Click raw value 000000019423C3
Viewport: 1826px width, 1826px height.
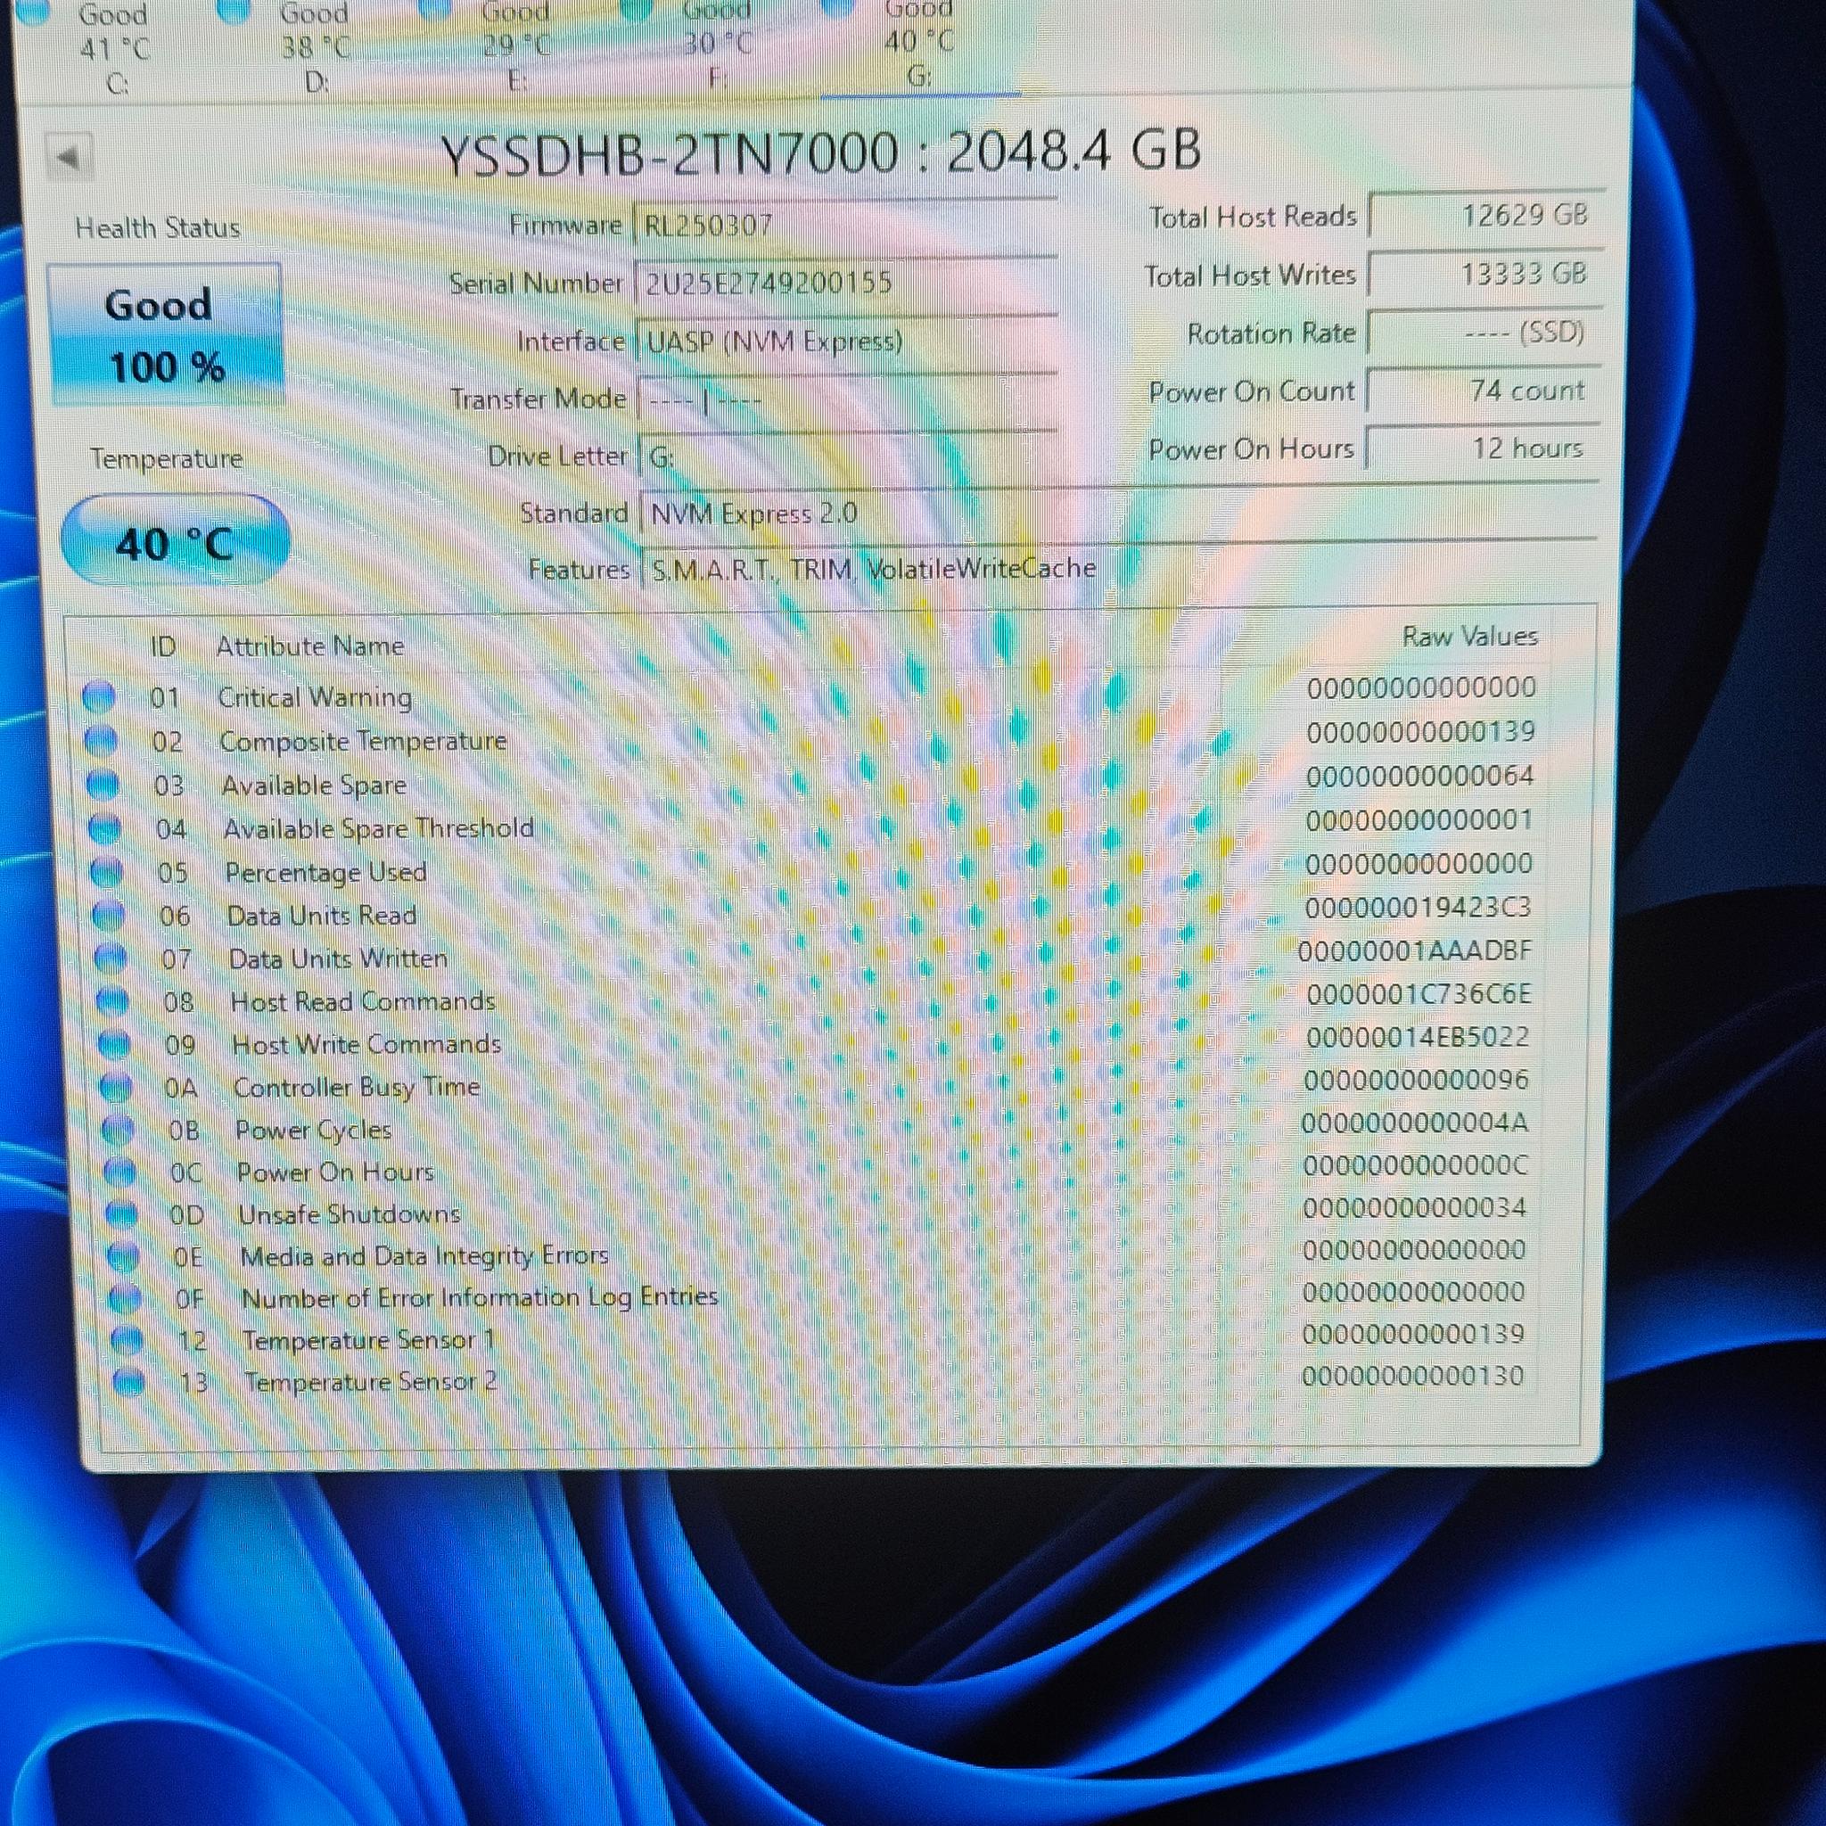coord(1418,909)
